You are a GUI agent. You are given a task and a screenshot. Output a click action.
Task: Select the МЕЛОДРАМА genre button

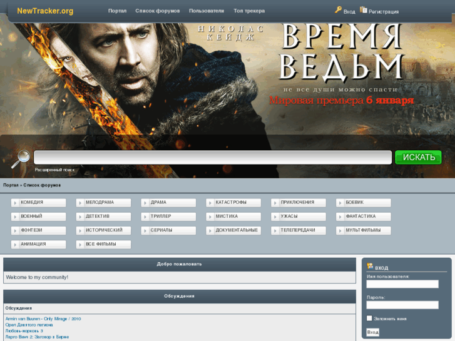coord(104,203)
